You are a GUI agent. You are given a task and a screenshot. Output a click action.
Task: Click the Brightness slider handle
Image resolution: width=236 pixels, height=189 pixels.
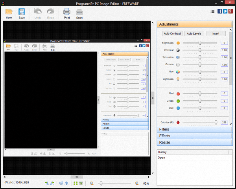[x=200, y=43]
